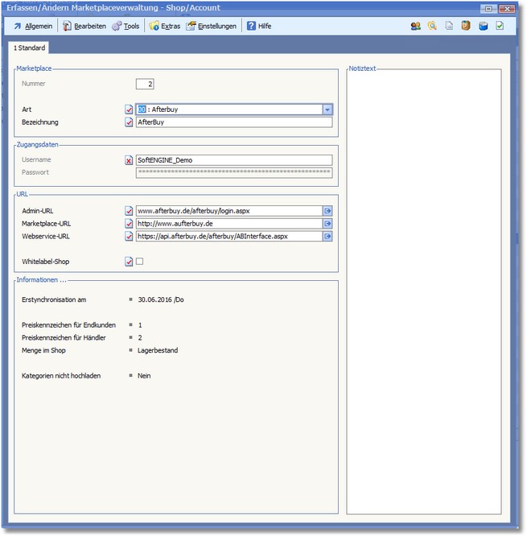Click the check marker icon beside Bezeichnung

(129, 122)
